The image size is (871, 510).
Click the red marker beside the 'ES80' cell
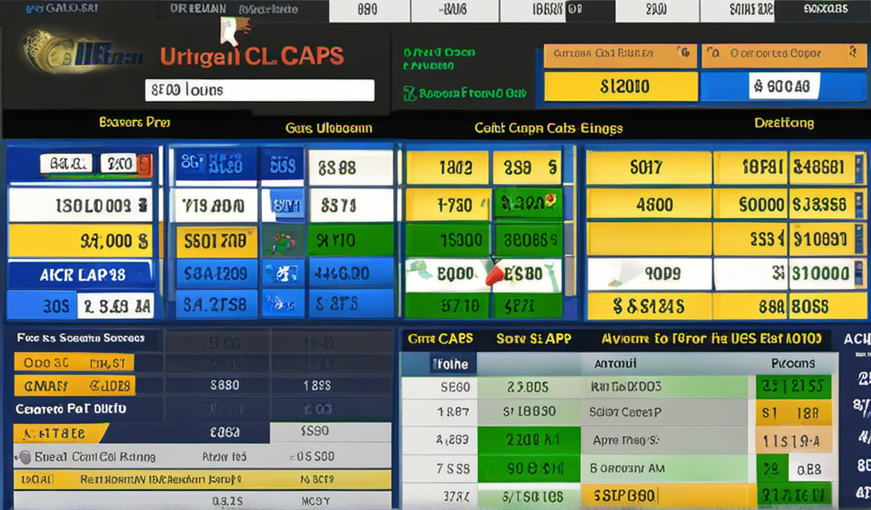pyautogui.click(x=493, y=275)
